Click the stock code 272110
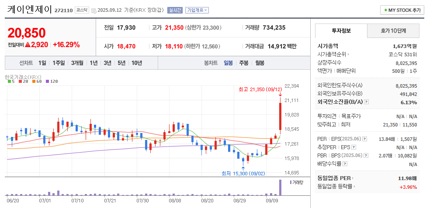 pos(63,10)
